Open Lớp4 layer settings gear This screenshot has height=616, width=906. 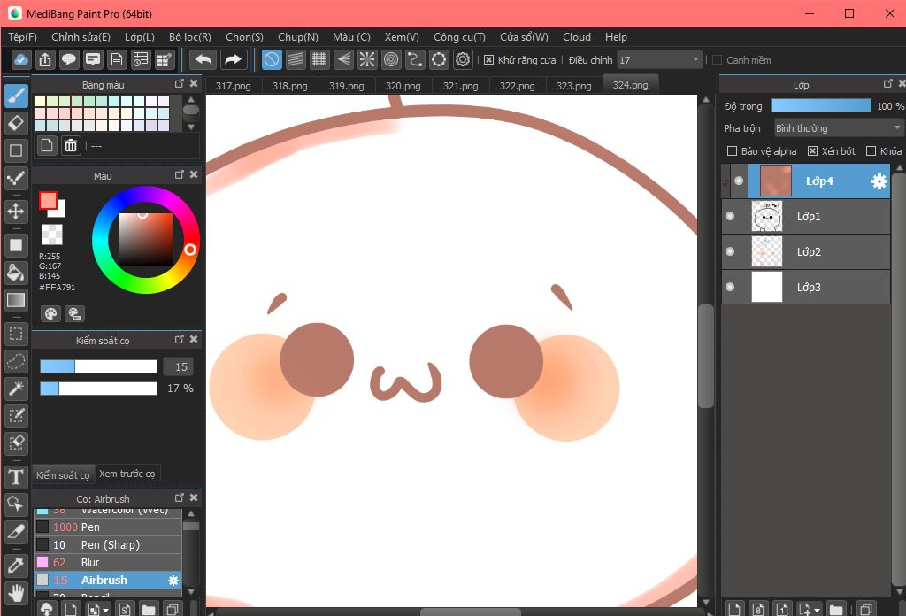pyautogui.click(x=879, y=181)
